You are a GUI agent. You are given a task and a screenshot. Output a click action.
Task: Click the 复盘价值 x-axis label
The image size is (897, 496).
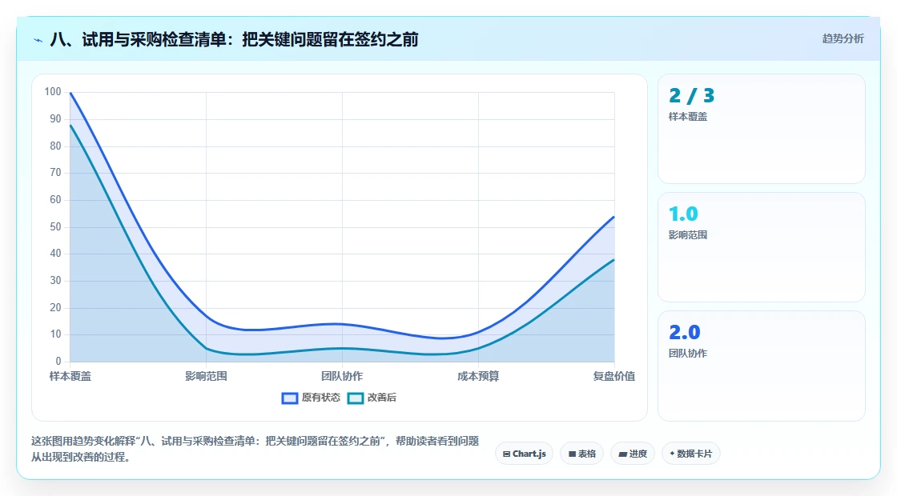coord(613,376)
